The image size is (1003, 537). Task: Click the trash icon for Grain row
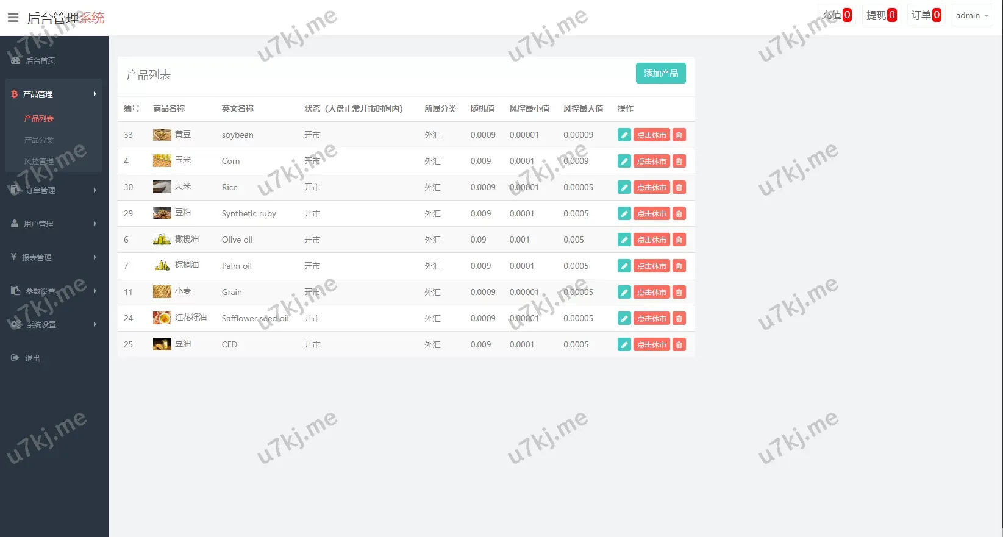[679, 293]
